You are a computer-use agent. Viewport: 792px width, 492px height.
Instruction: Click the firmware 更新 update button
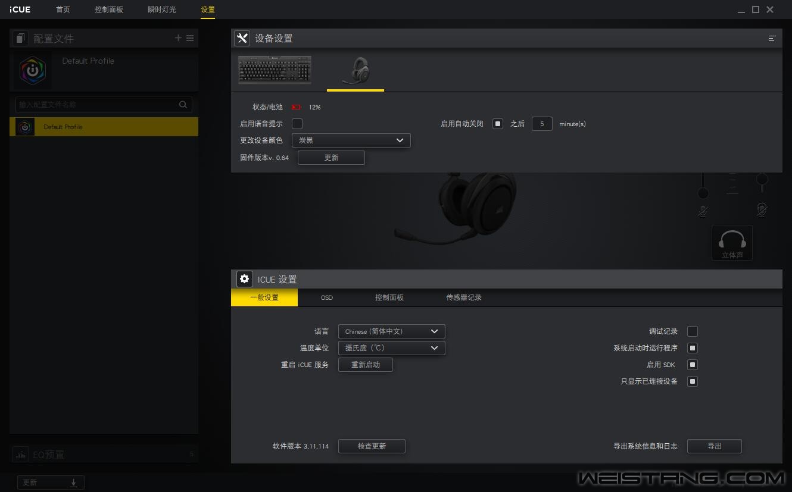331,158
